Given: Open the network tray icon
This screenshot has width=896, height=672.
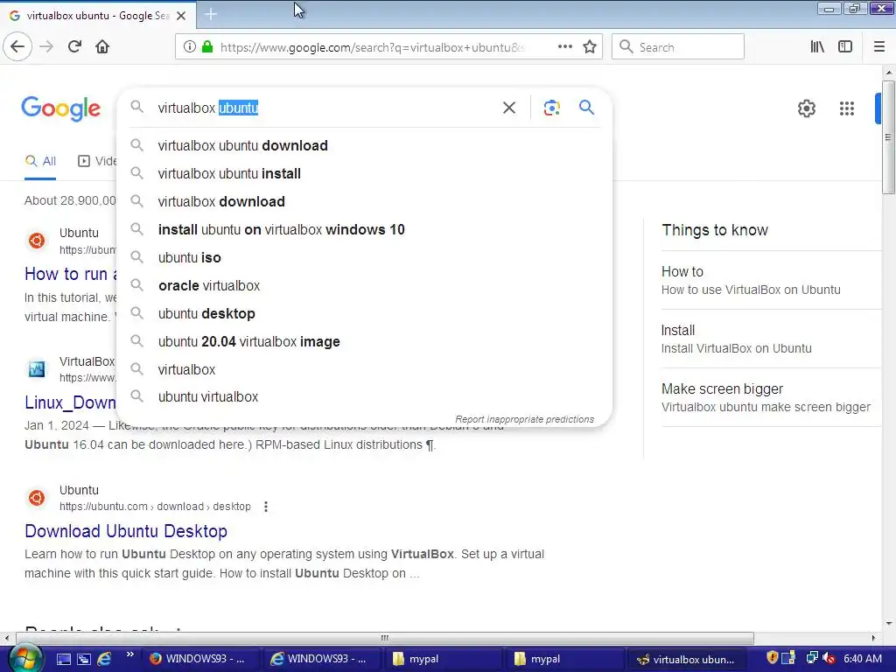Looking at the screenshot, I should (811, 658).
